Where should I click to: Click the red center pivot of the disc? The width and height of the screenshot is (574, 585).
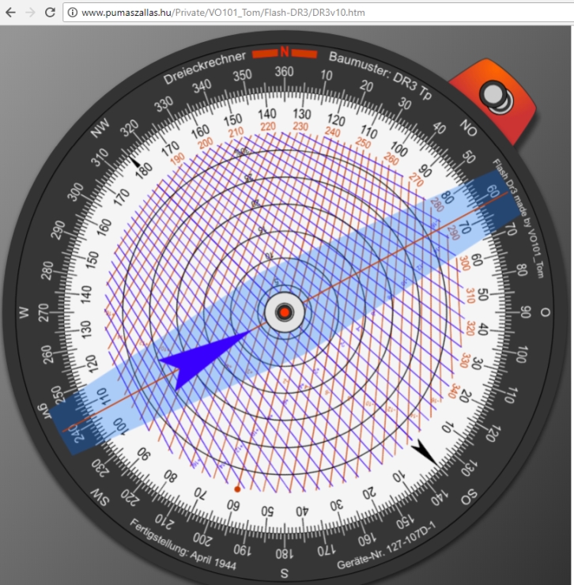click(285, 312)
